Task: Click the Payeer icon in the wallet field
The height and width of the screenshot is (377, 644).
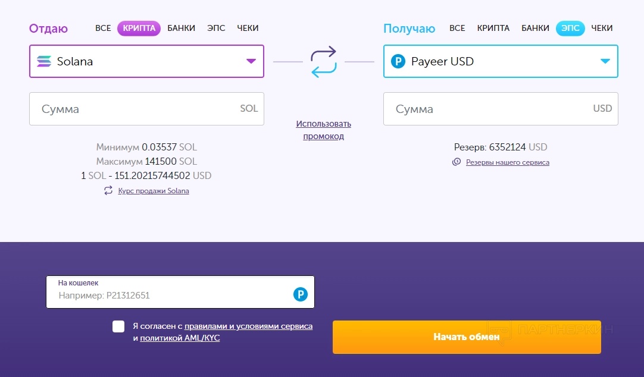Action: coord(300,294)
